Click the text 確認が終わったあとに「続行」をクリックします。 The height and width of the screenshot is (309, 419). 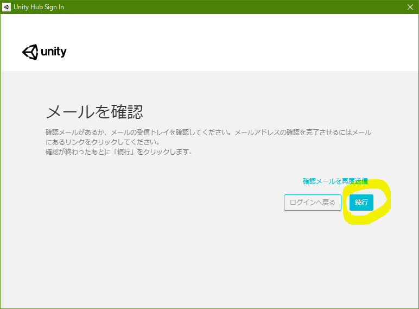click(119, 152)
